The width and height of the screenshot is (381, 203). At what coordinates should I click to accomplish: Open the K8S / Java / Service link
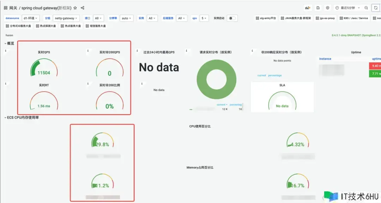tap(353, 18)
